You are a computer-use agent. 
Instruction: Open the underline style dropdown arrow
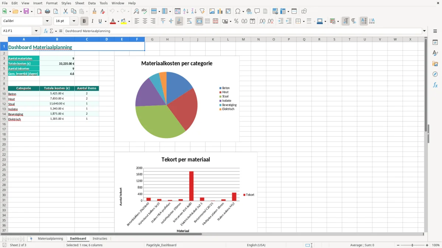coord(105,21)
